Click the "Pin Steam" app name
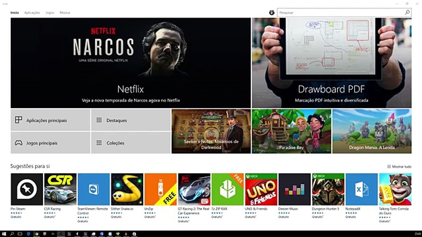This screenshot has height=237, width=422. 18,209
